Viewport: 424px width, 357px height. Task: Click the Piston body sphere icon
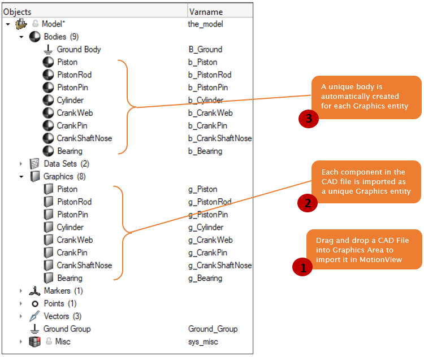(48, 62)
